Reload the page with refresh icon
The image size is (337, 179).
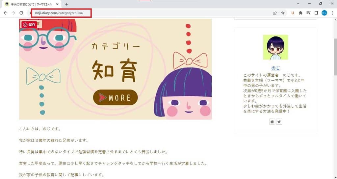21,13
